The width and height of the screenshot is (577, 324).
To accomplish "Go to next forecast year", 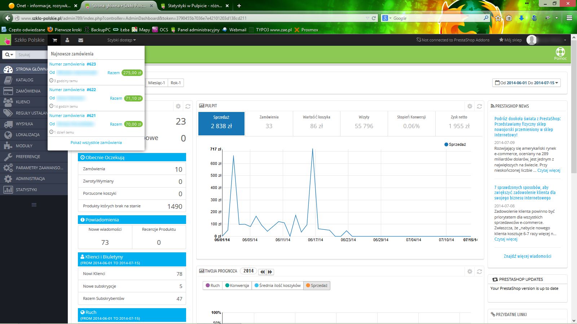I will (270, 272).
